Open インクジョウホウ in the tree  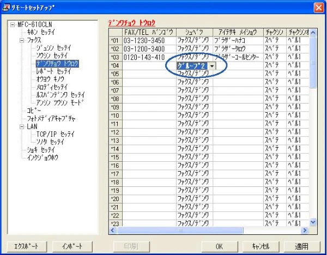click(43, 157)
